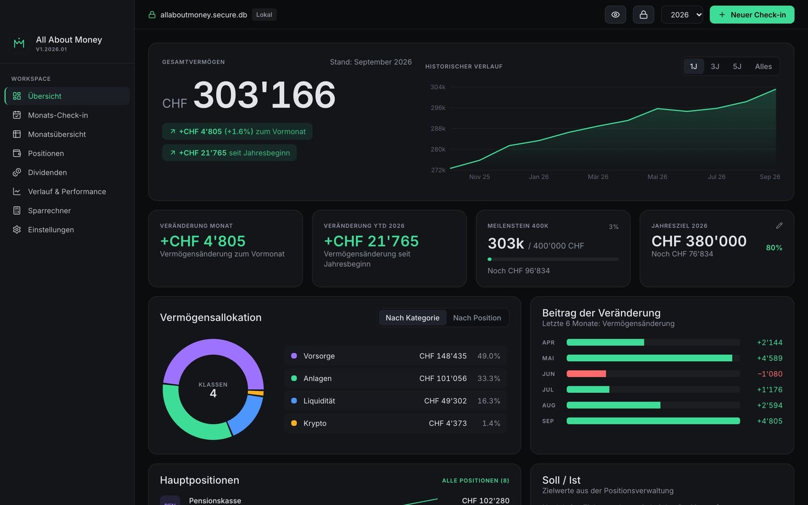This screenshot has height=505, width=808.
Task: Click the Monats-Check-in calendar icon
Action: 17,115
